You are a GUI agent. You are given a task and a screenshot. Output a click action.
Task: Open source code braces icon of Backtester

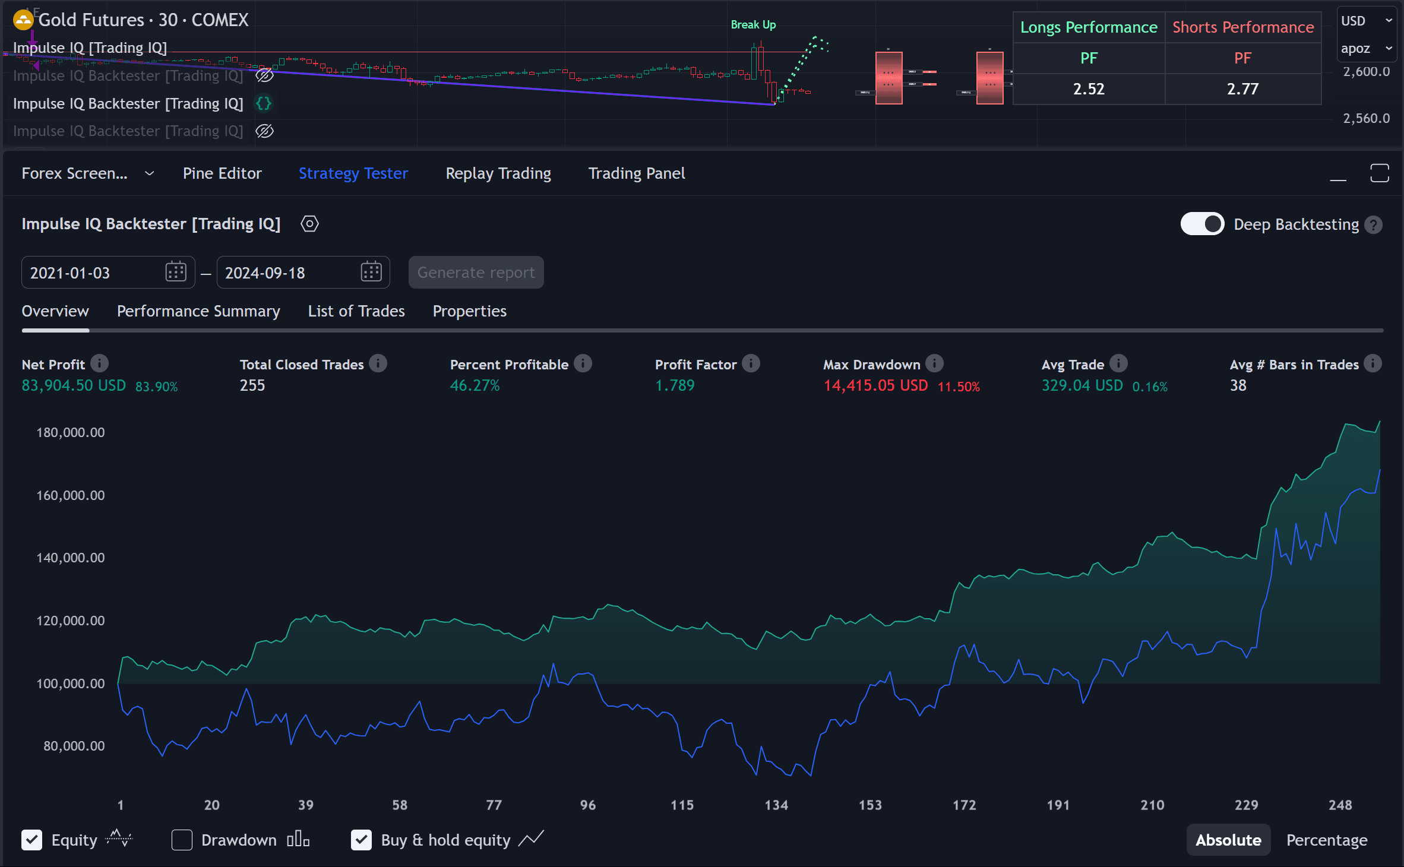(264, 103)
